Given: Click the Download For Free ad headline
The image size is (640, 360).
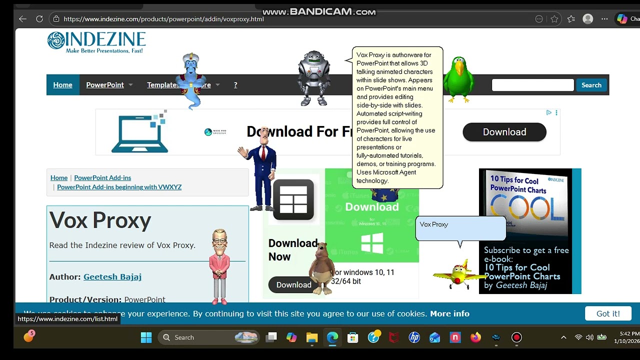Looking at the screenshot, I should point(300,131).
